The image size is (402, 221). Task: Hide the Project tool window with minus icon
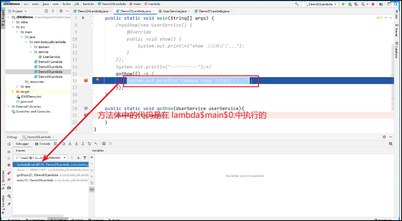point(68,11)
